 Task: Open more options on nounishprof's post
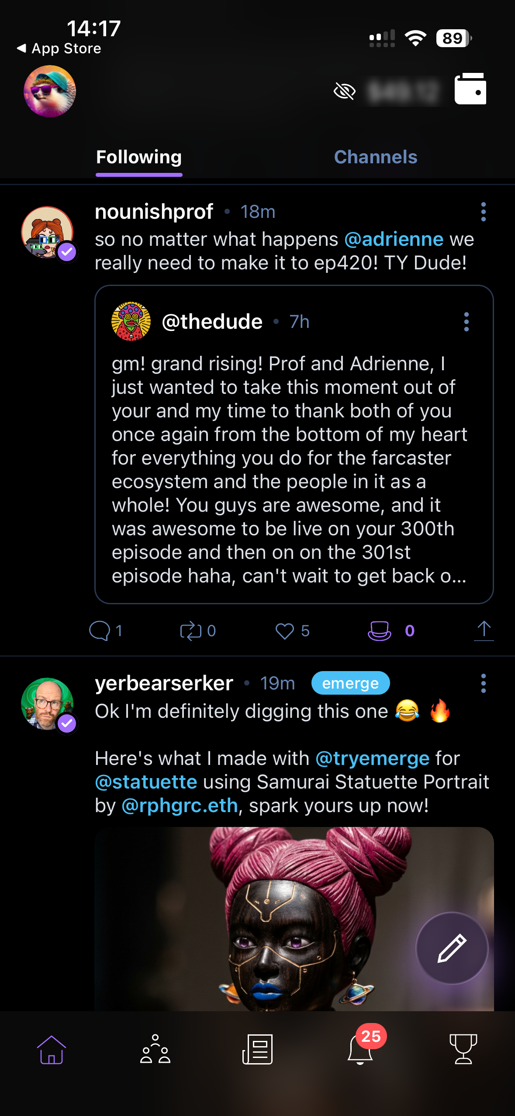click(x=483, y=212)
